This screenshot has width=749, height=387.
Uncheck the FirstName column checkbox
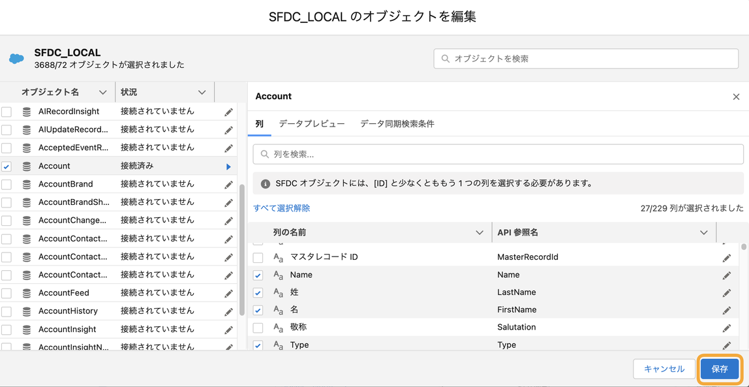258,311
